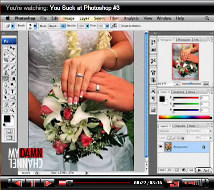This screenshot has height=190, width=214.
Task: Select the Slice tool
Action: pos(12,60)
